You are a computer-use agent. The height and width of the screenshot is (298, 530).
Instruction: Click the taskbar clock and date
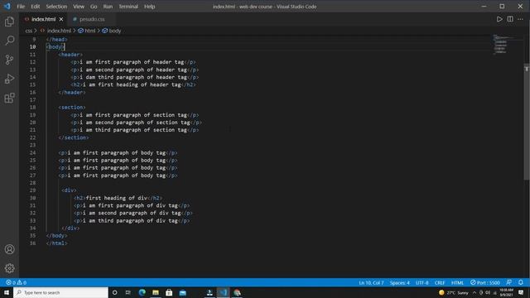point(506,292)
